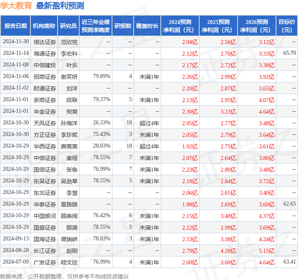Image resolution: width=298 pixels, height=280 pixels.
Task: Click accuracy value 75.43%
Action: click(102, 134)
